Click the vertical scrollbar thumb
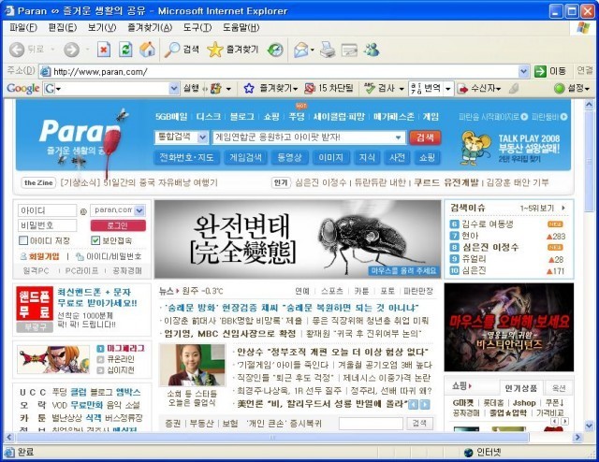 (589, 161)
